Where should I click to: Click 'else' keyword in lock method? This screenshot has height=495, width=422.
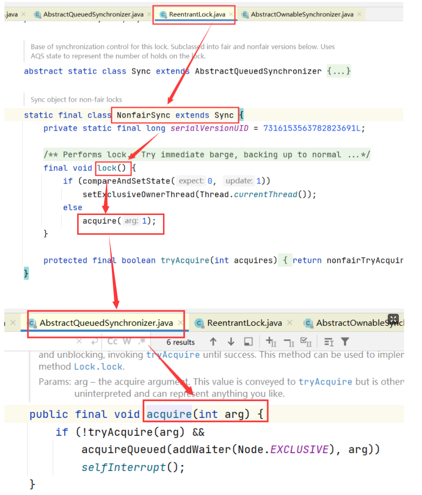pos(73,208)
